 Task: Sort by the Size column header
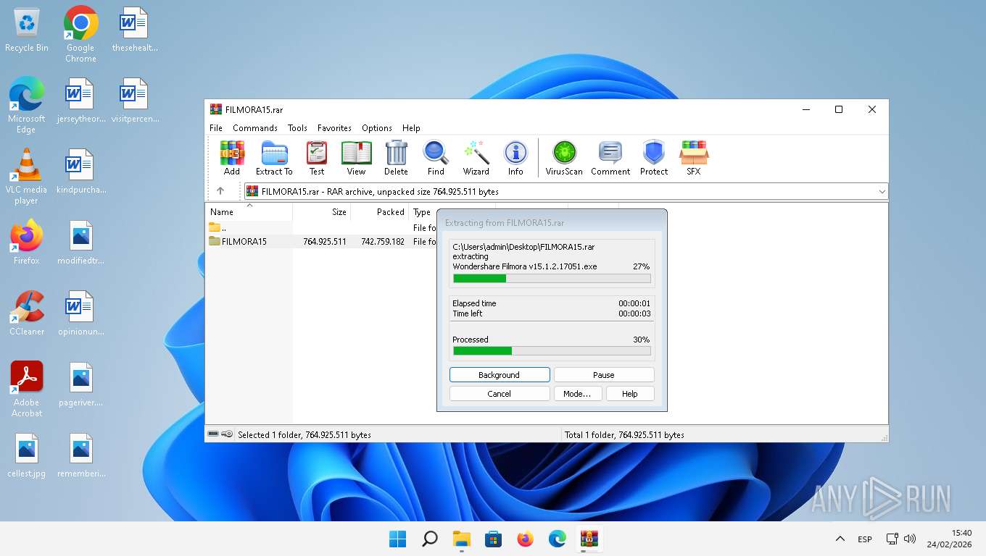(x=322, y=212)
